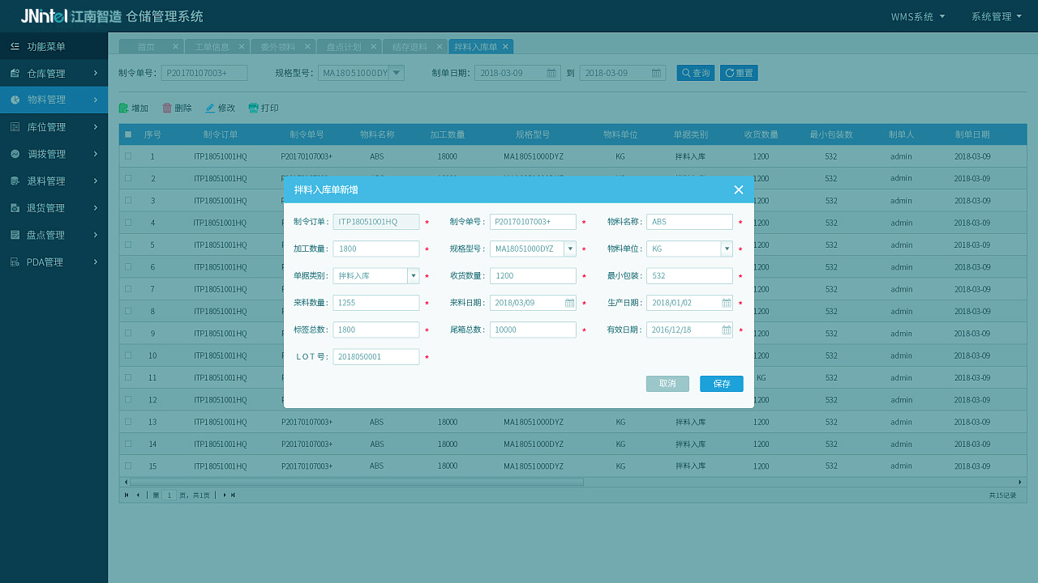This screenshot has width=1038, height=583.
Task: Open the 物料单位 dropdown in the dialog
Action: 727,249
